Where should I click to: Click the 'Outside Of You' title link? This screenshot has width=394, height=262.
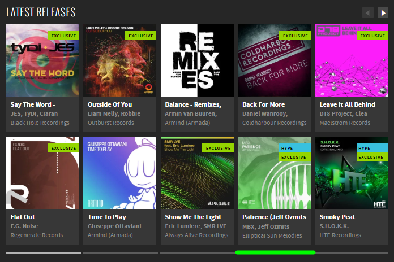pyautogui.click(x=110, y=104)
